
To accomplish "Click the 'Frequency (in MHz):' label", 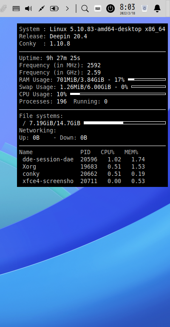I will 51,65.
